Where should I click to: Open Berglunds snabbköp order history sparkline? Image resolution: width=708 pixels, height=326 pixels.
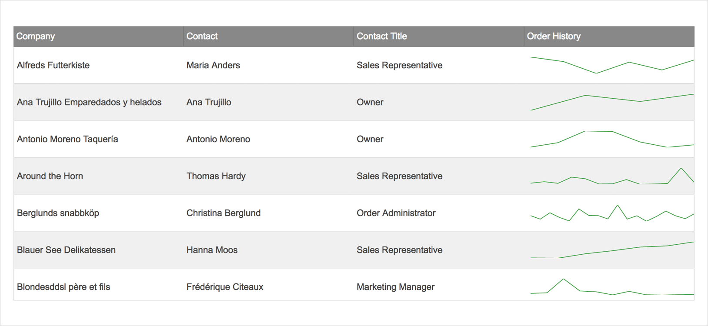point(612,213)
